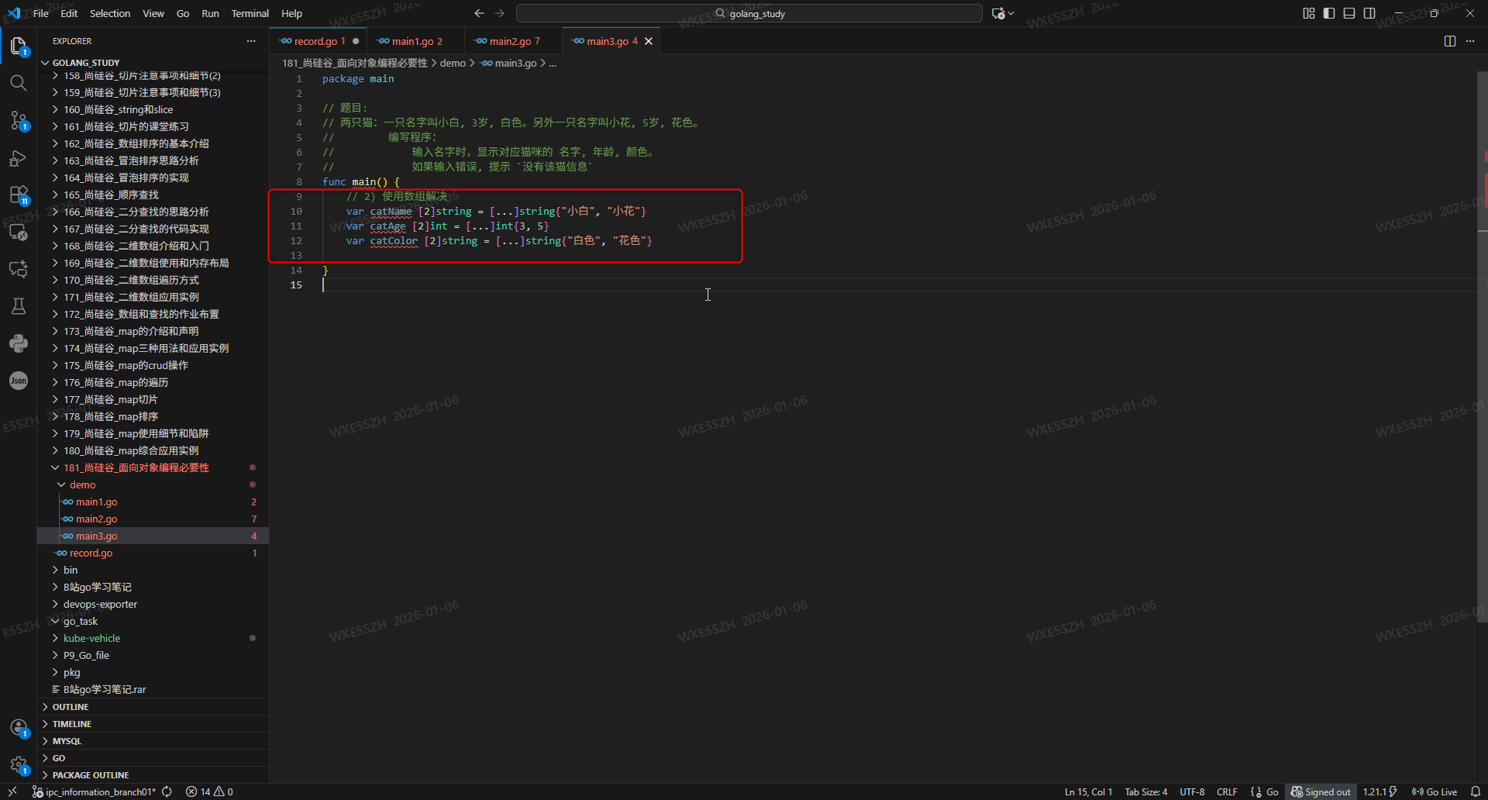Open the Explorer view in activity bar
1488x800 pixels.
(x=19, y=46)
